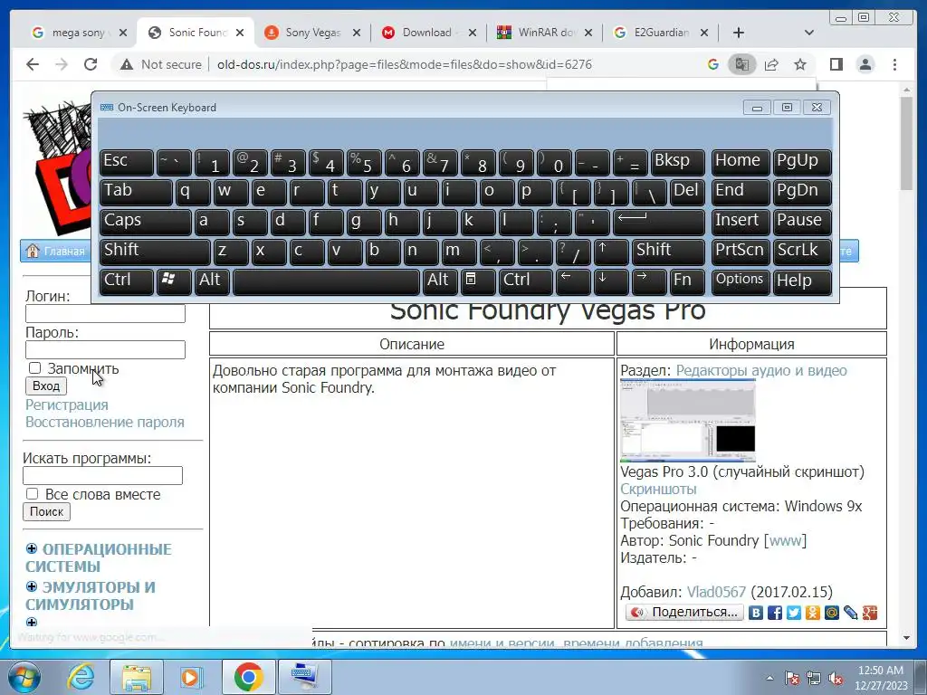The image size is (927, 695).
Task: Click the Поделиться share button
Action: click(x=684, y=613)
